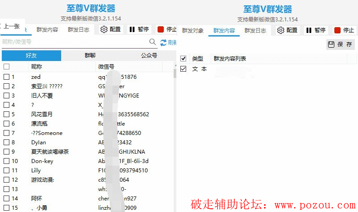The image size is (358, 212).
Task: Click the search magnifier icon
Action: pos(153,42)
